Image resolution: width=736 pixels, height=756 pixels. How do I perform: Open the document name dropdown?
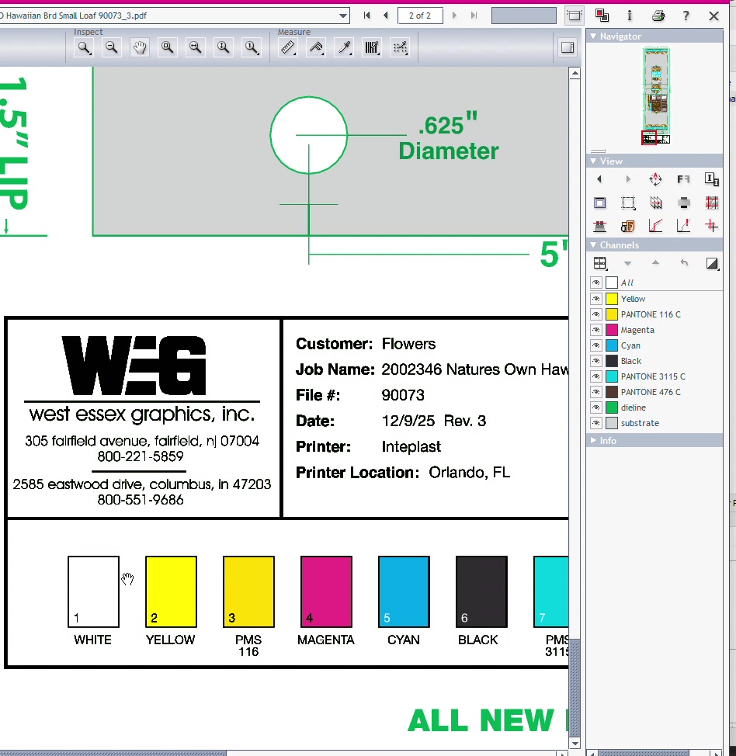[x=342, y=15]
